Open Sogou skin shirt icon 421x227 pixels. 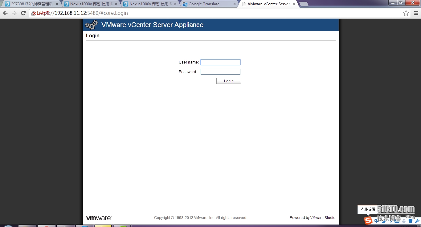point(410,221)
